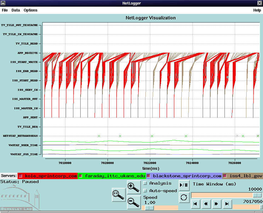This screenshot has width=263, height=213.
Task: Toggle faraday_ittc_ukans_edu server checkbox
Action: [80, 176]
